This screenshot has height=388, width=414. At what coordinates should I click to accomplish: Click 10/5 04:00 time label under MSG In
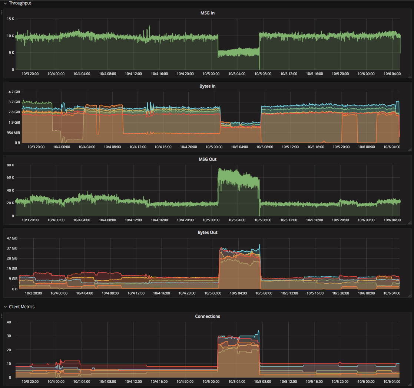(x=237, y=74)
